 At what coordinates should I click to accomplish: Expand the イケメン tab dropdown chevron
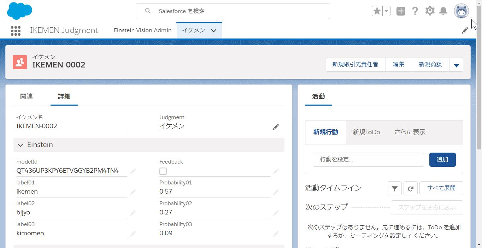tap(213, 31)
